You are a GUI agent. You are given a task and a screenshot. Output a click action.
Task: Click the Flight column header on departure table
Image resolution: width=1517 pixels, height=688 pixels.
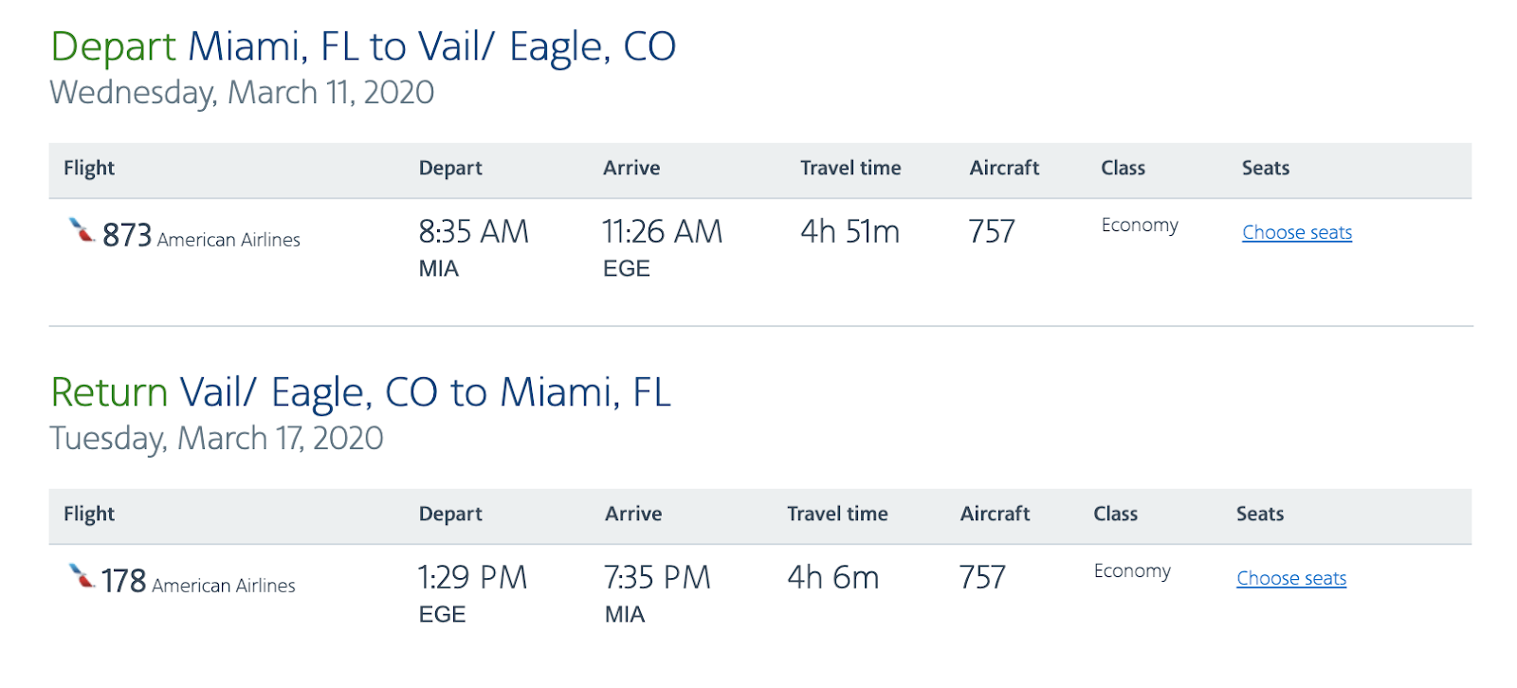[88, 168]
